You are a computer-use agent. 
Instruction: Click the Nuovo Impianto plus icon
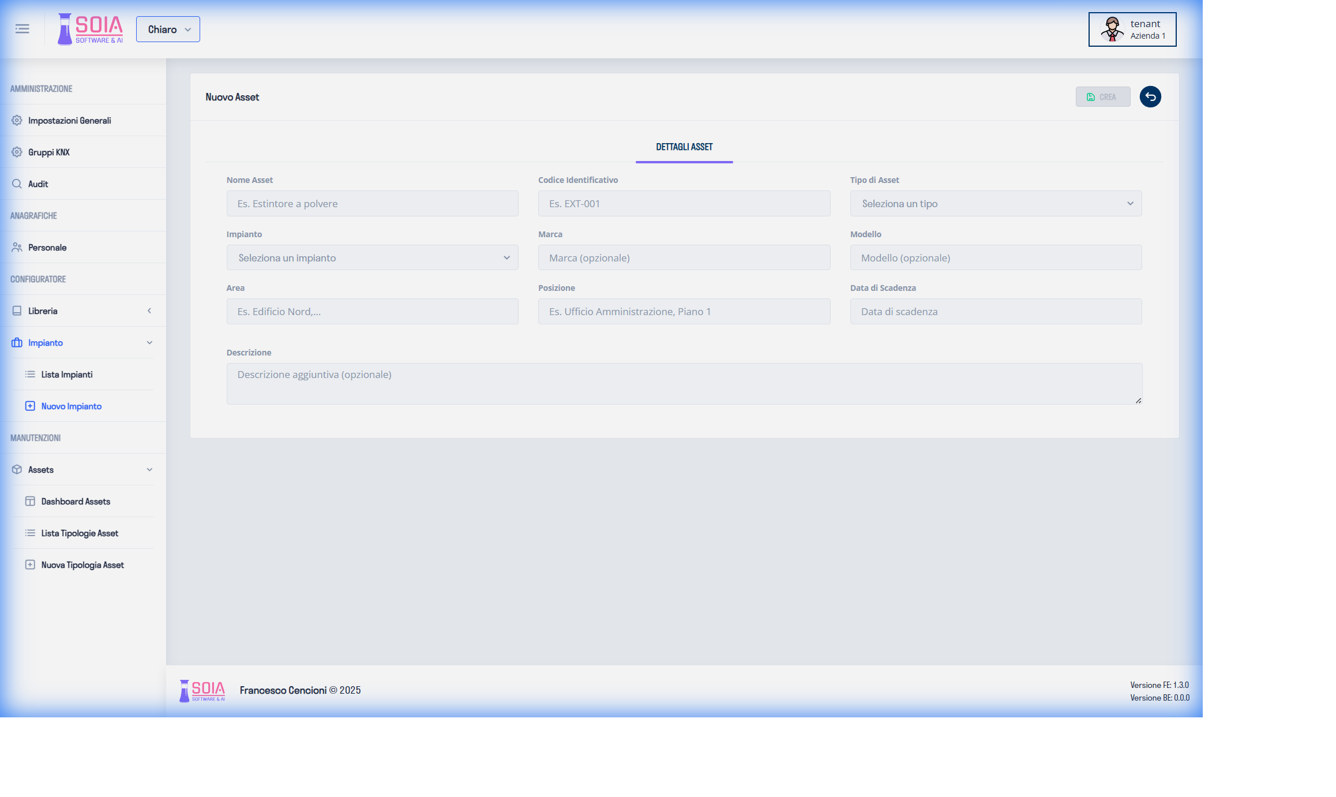tap(30, 406)
